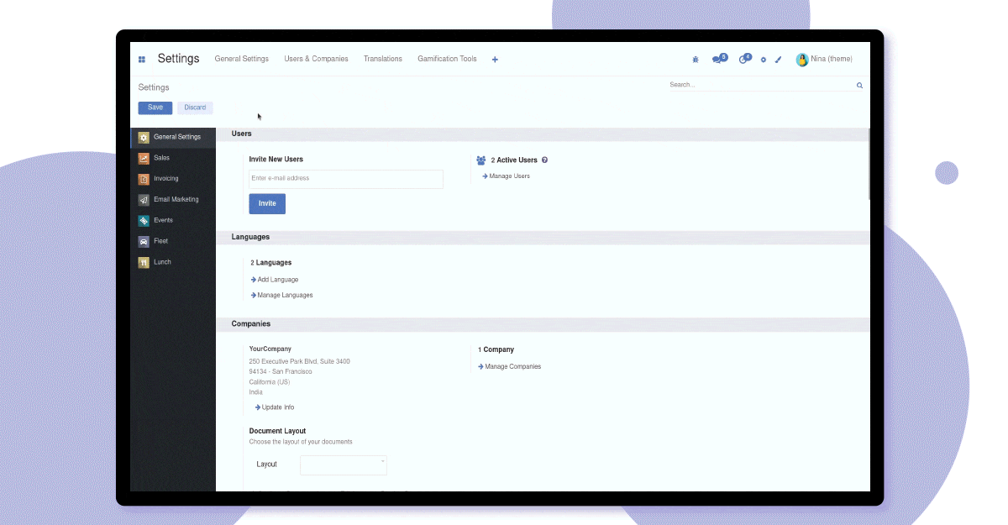The image size is (1008, 525).
Task: Click the 'California (US)' address line
Action: click(x=270, y=382)
